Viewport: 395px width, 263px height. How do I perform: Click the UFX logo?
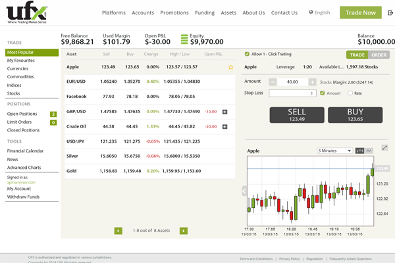(x=27, y=12)
